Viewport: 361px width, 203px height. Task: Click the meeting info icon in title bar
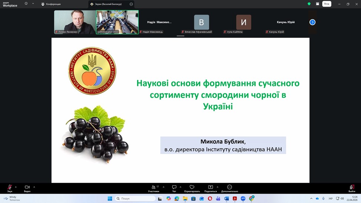pyautogui.click(x=26, y=4)
